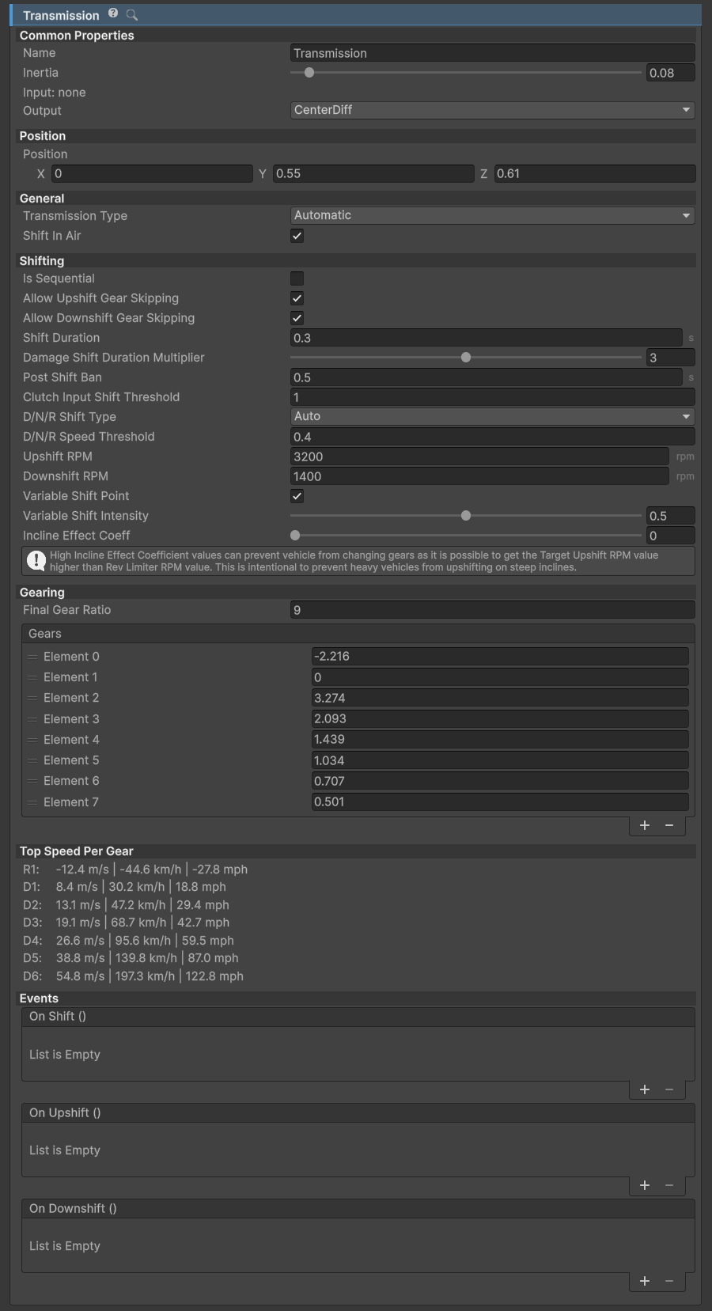Open the D/N/R Shift Type dropdown
This screenshot has width=712, height=1311.
(493, 416)
